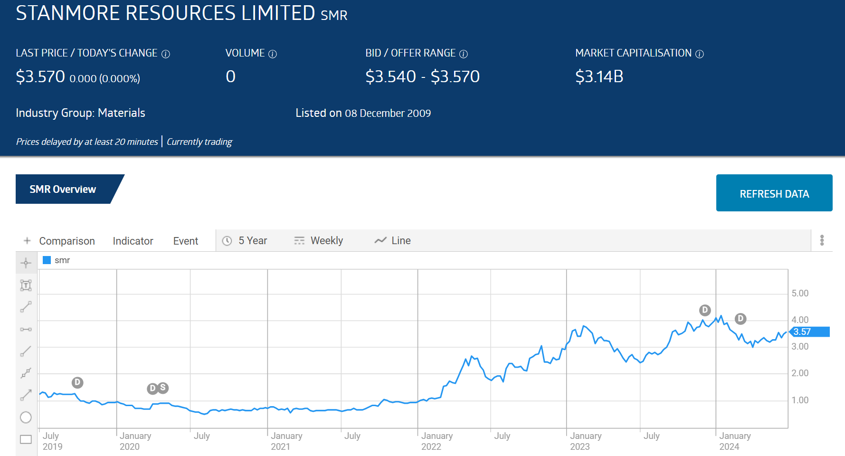845x456 pixels.
Task: Open the Indicator menu
Action: tap(133, 241)
